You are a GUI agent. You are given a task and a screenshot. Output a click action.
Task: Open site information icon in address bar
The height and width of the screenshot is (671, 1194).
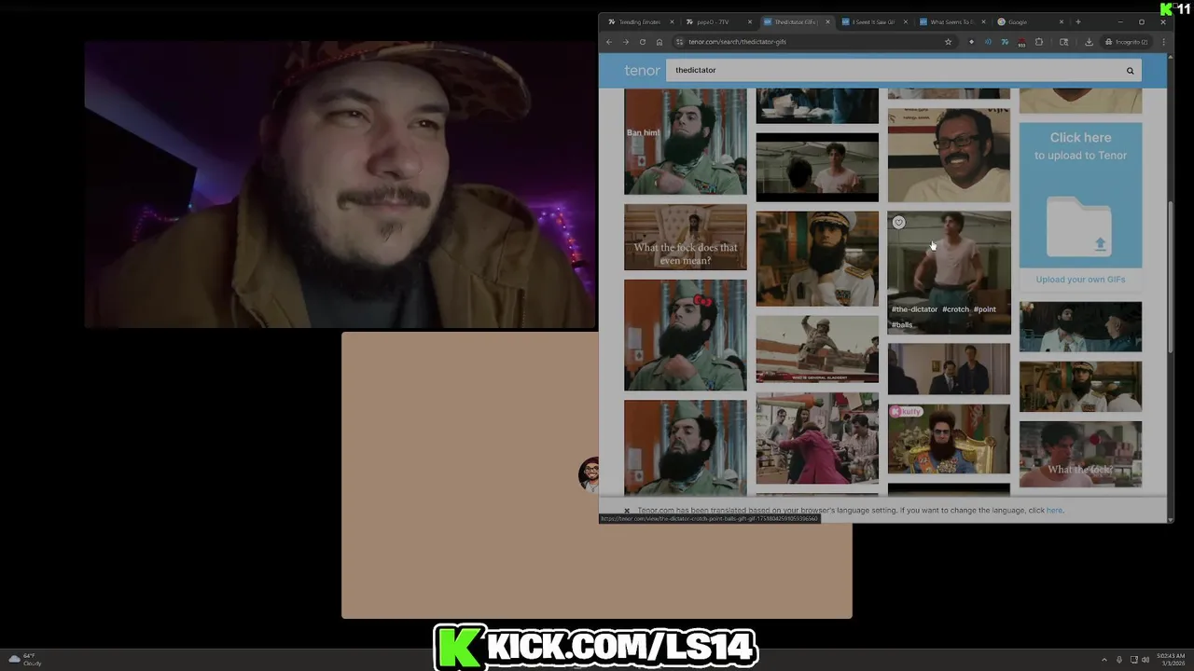(x=680, y=42)
